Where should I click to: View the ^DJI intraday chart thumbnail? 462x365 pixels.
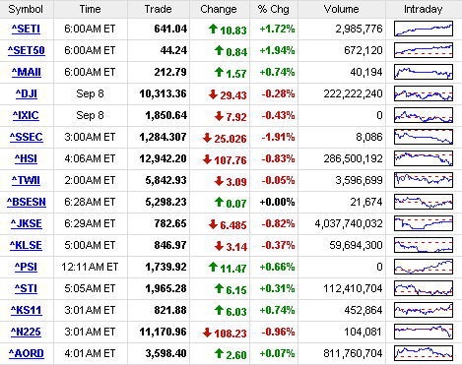[x=424, y=93]
